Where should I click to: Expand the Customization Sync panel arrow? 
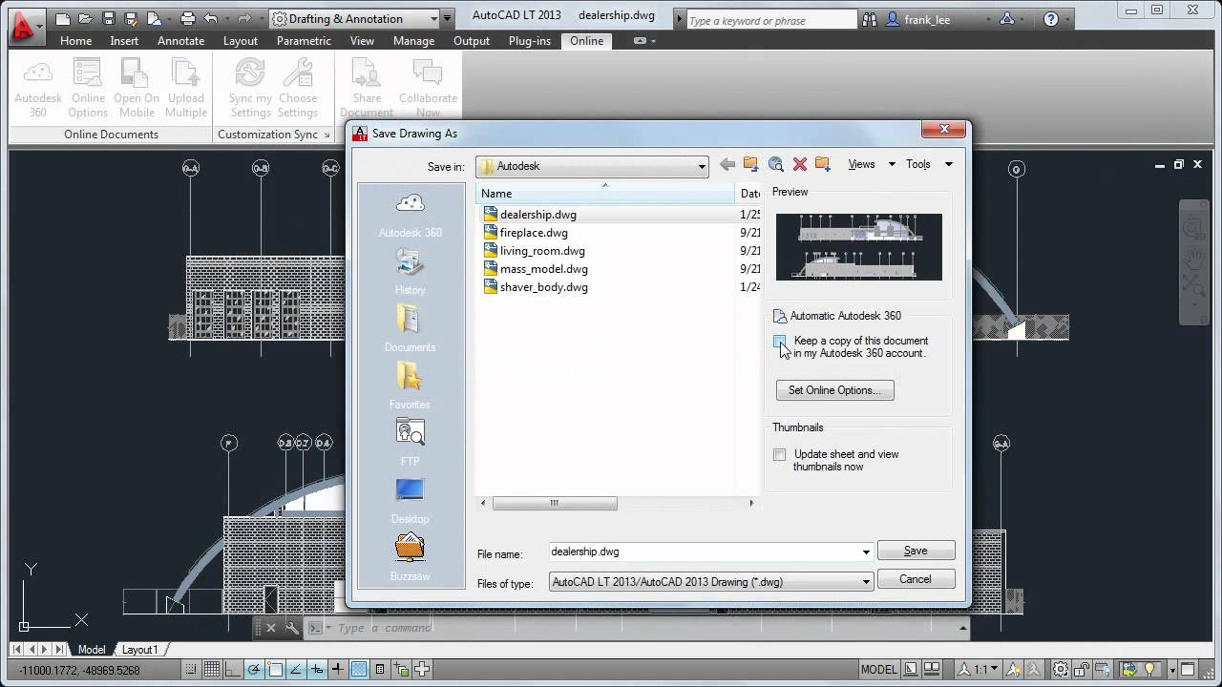(327, 135)
